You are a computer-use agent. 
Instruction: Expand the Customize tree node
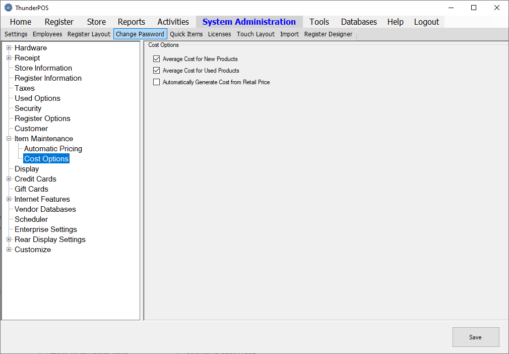[9, 250]
